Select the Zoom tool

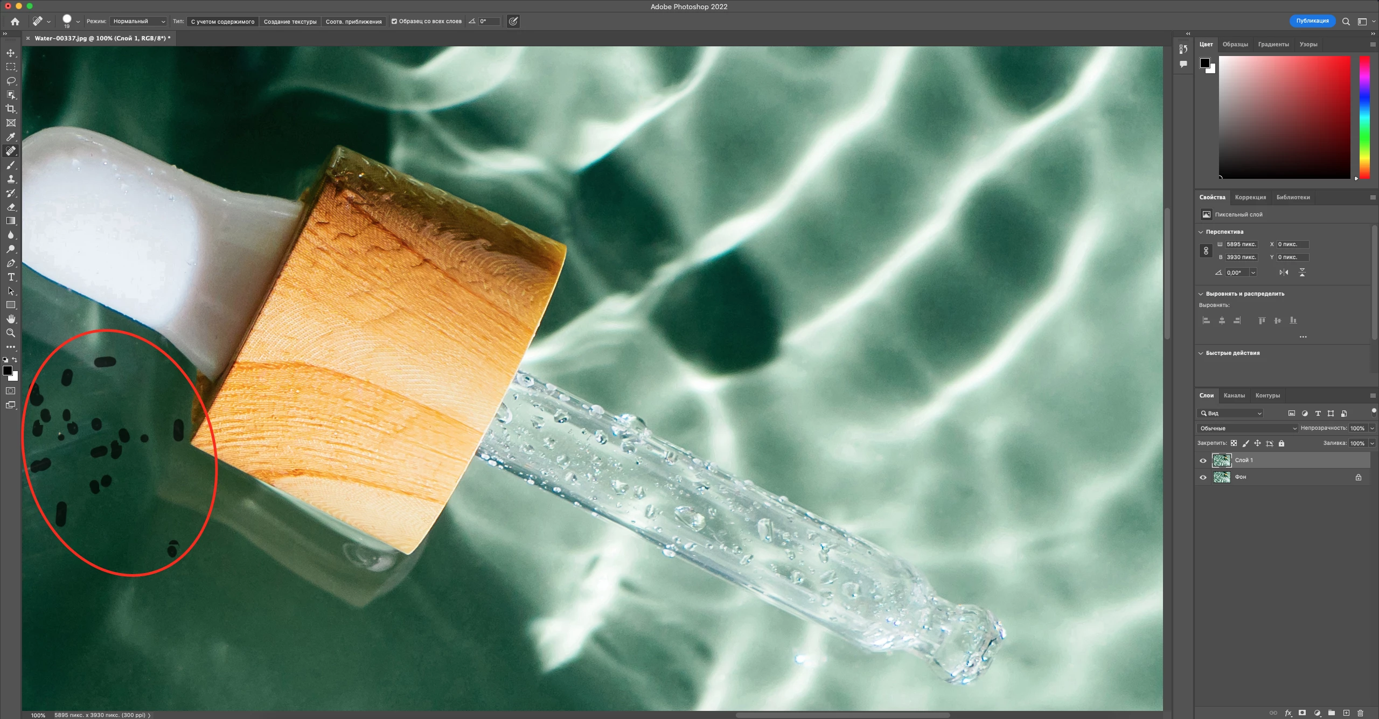coord(11,333)
